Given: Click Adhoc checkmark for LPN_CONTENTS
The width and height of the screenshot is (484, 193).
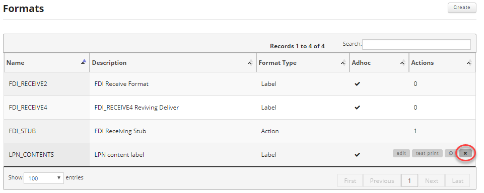Looking at the screenshot, I should coord(357,155).
